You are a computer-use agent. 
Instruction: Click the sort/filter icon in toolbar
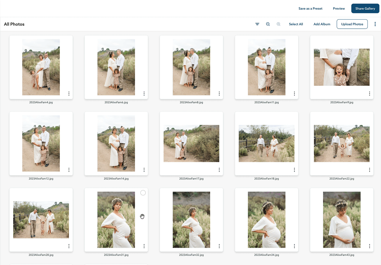[257, 24]
